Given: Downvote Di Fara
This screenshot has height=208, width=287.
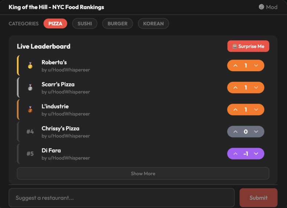Looking at the screenshot, I should (256, 154).
